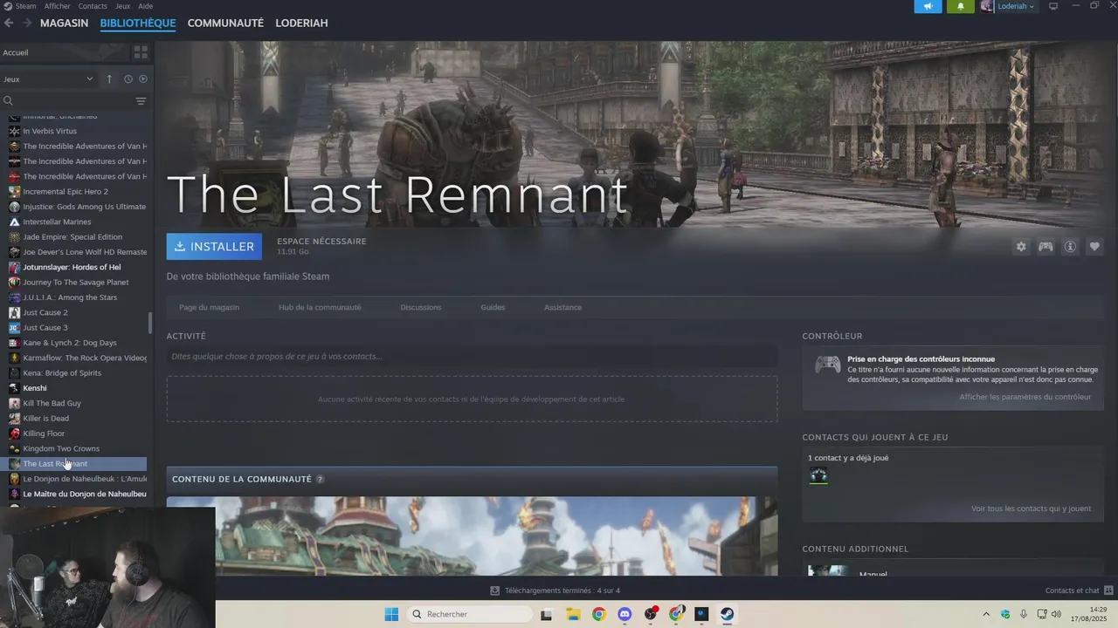Open the Téléchargements terminés status text
The height and width of the screenshot is (628, 1118).
(562, 590)
